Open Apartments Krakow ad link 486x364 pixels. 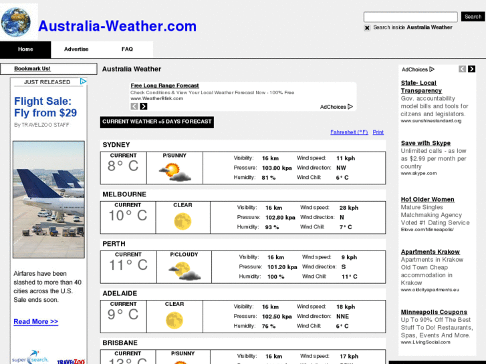431,252
